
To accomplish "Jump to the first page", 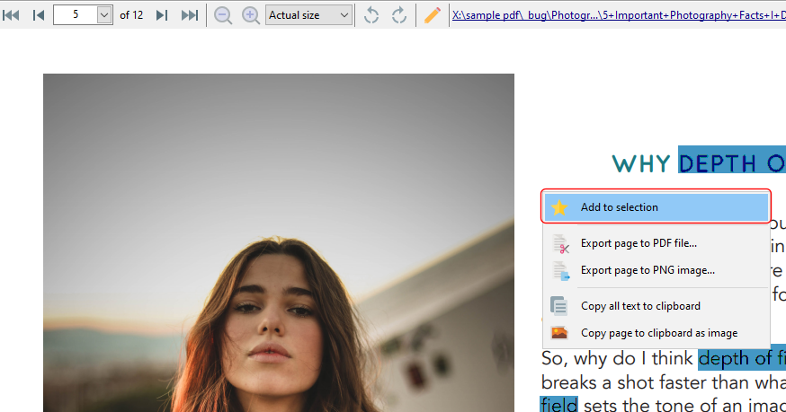I will click(12, 15).
